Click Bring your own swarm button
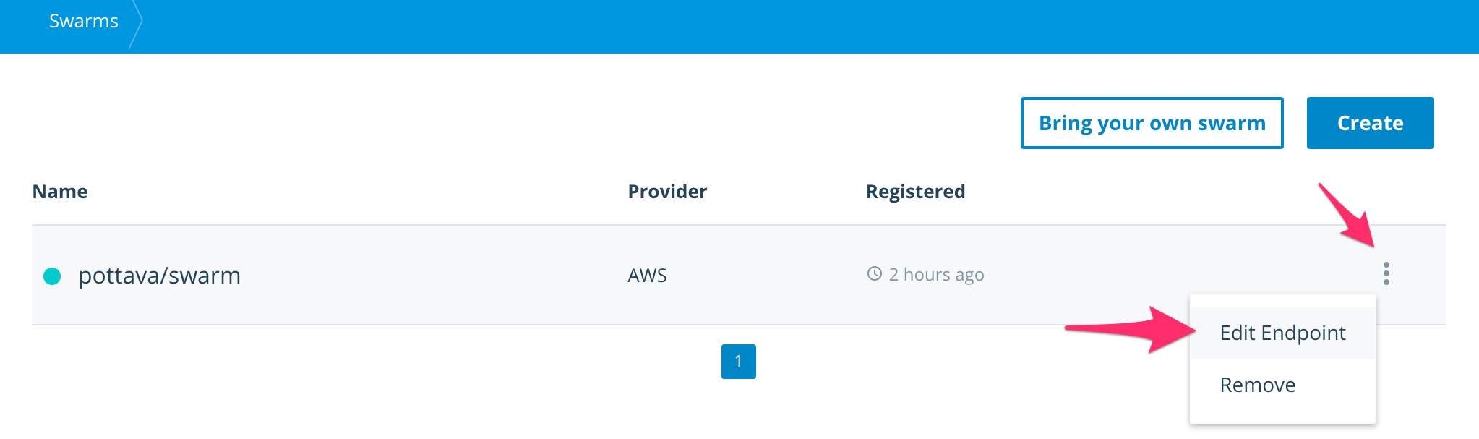This screenshot has height=439, width=1479. 1152,123
